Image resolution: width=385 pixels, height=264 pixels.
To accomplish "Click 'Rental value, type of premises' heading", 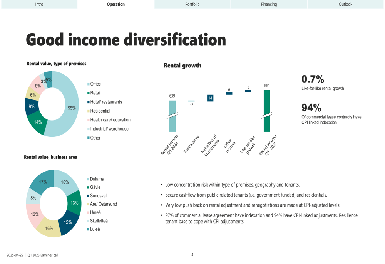I will pyautogui.click(x=57, y=64).
